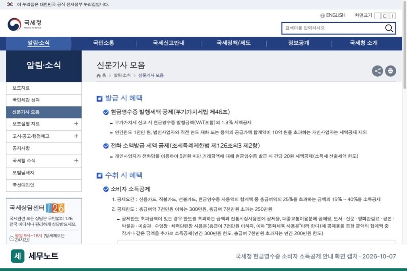Click the print icon button
The image size is (407, 271).
[x=390, y=71]
